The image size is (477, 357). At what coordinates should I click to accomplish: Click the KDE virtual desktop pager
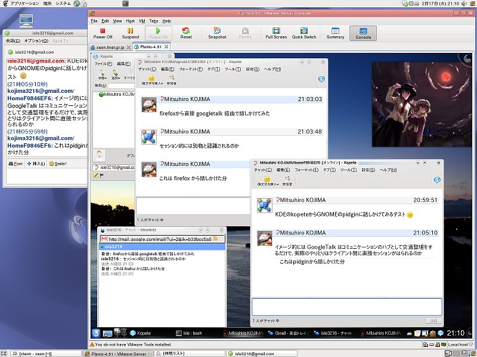pos(121,333)
